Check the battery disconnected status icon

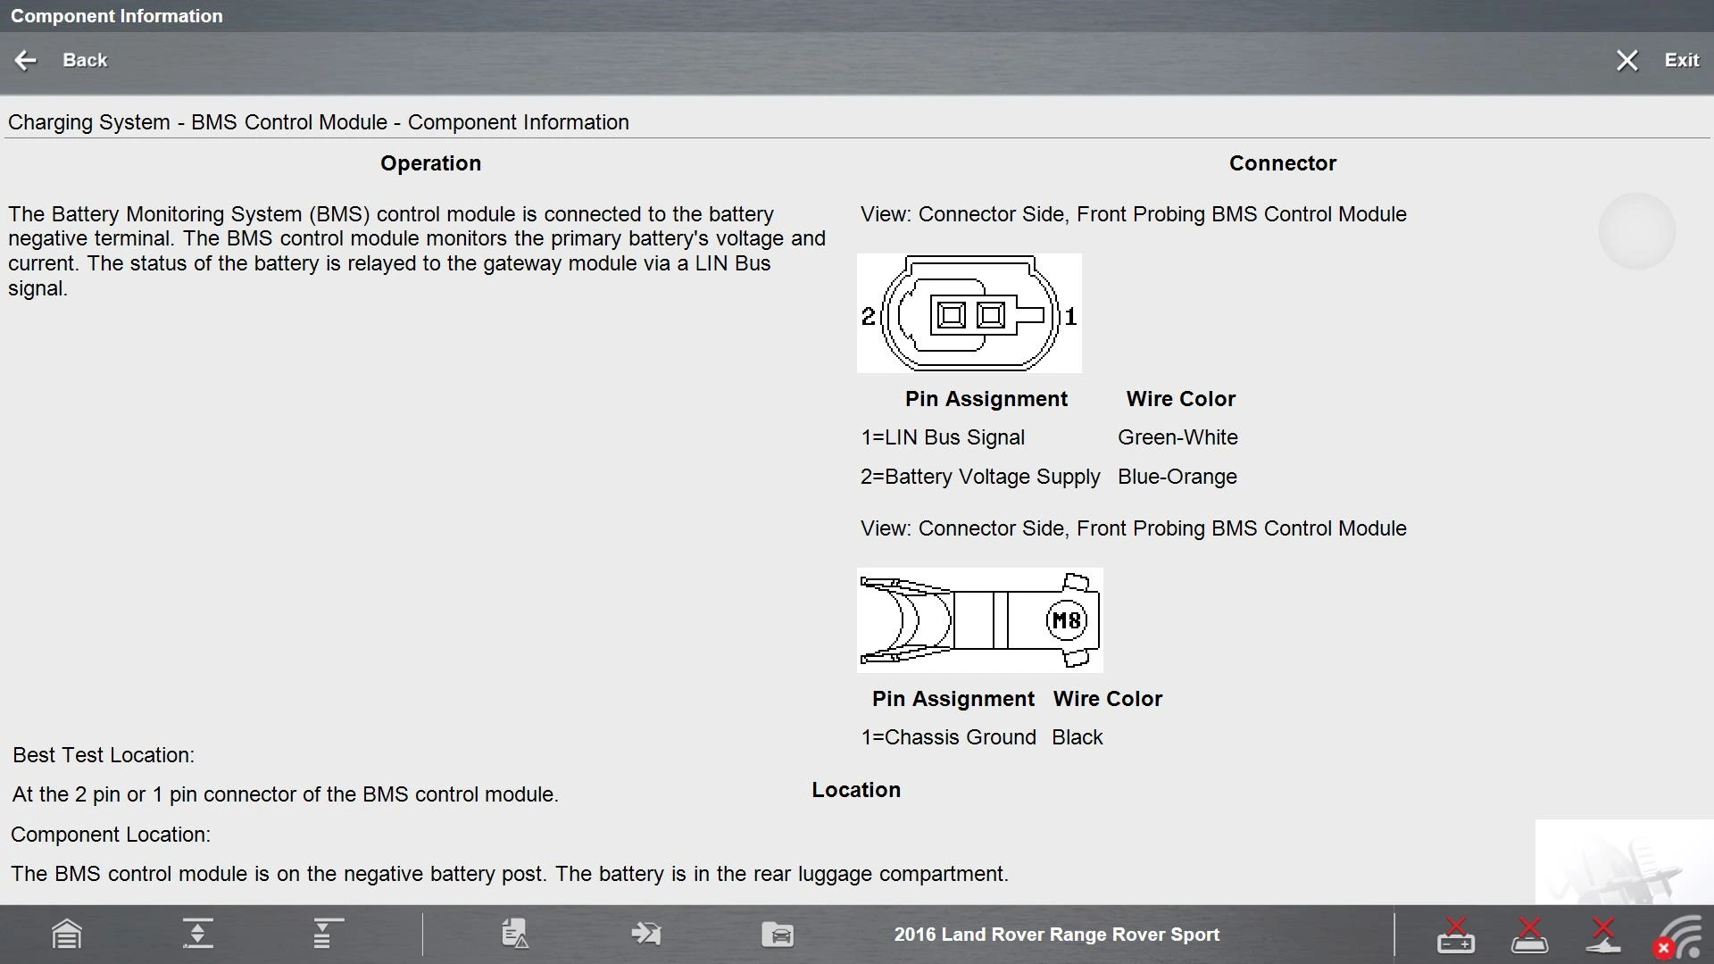click(x=1455, y=935)
